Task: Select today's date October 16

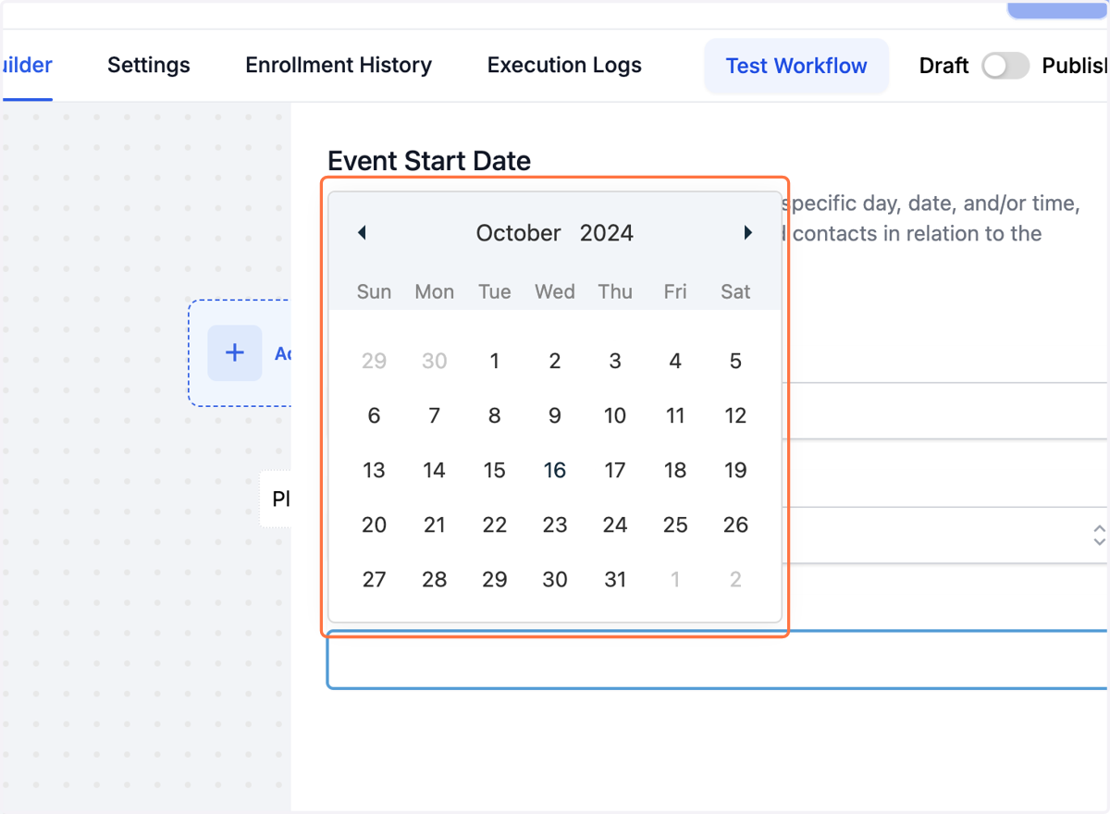Action: [x=555, y=470]
